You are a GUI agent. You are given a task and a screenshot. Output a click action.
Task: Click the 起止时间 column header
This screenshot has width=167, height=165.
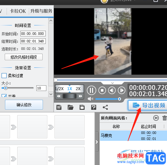pos(149,126)
